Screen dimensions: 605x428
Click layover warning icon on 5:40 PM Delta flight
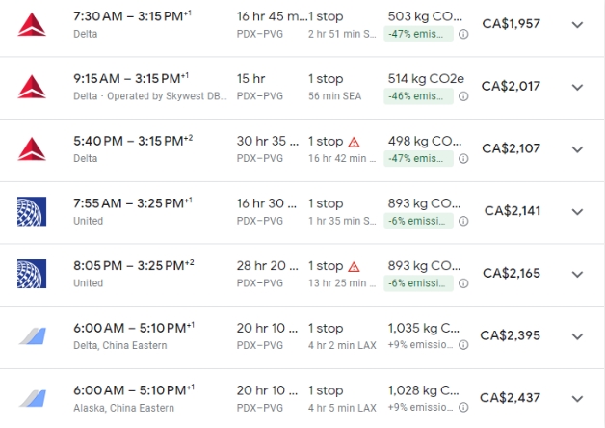354,143
